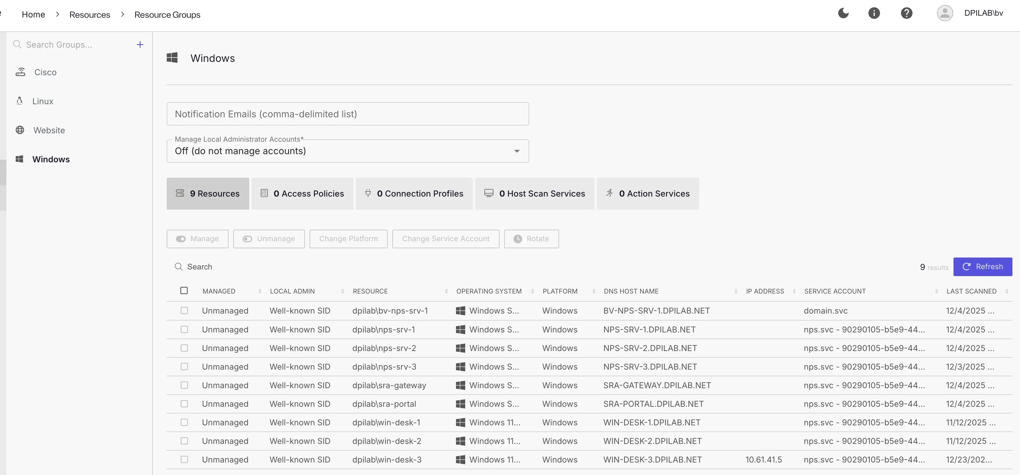Click dpilab\win-desk-2 resource cell
1020x475 pixels.
point(387,441)
